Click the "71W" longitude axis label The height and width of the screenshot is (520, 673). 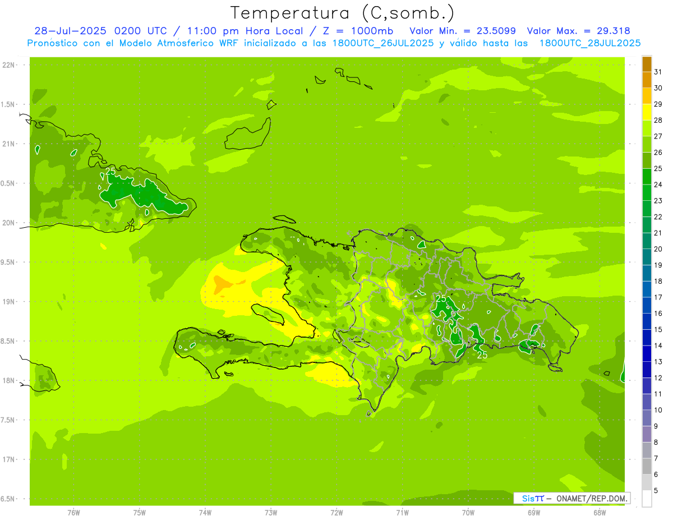point(402,513)
